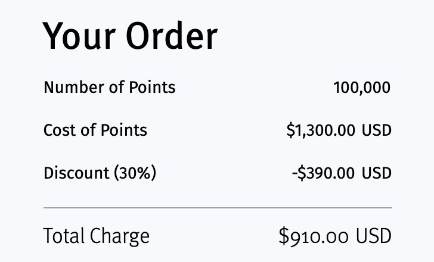This screenshot has width=434, height=262.
Task: Click USD in the Cost of Points row
Action: (x=377, y=130)
